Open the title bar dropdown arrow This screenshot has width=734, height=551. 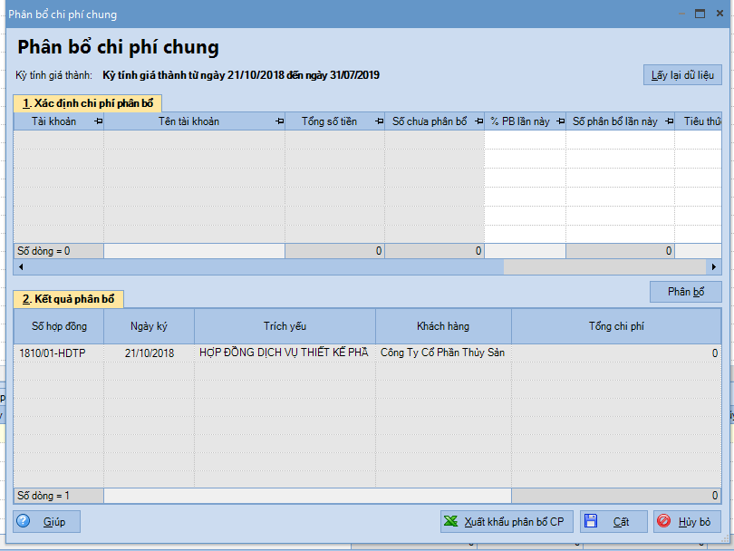pyautogui.click(x=683, y=14)
